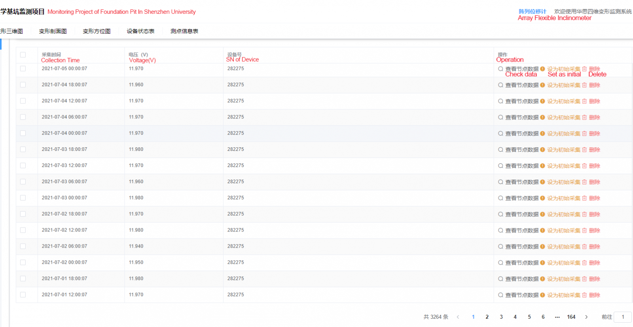Check the 2021-07-02 12:00:07 row checkbox

click(x=23, y=230)
